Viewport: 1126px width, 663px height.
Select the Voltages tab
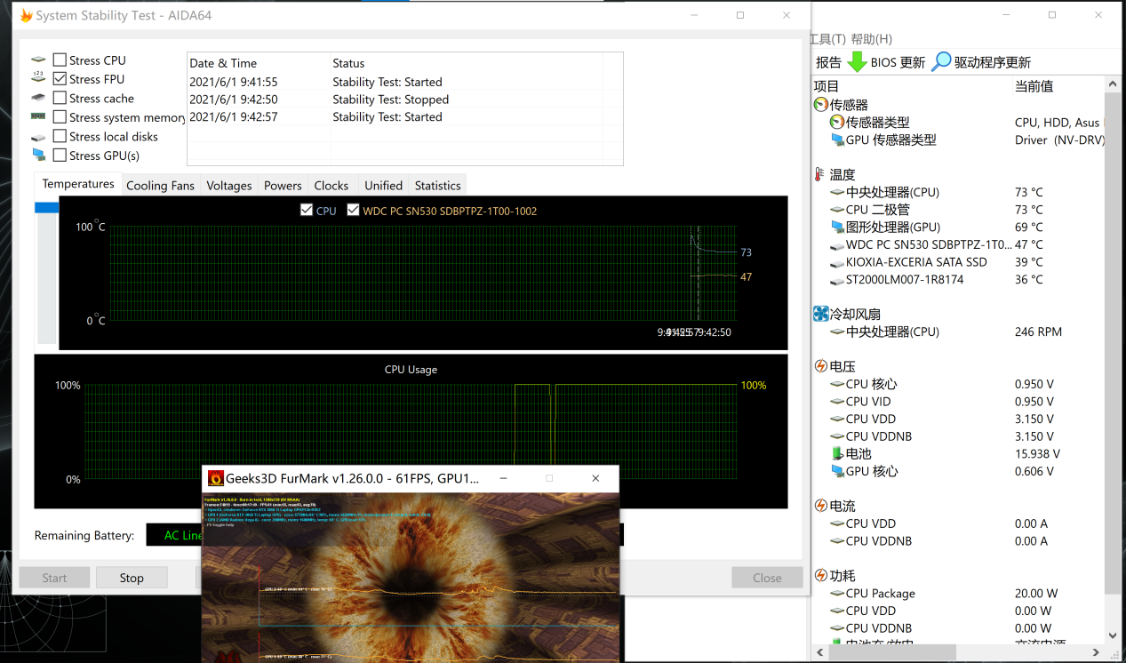tap(229, 186)
